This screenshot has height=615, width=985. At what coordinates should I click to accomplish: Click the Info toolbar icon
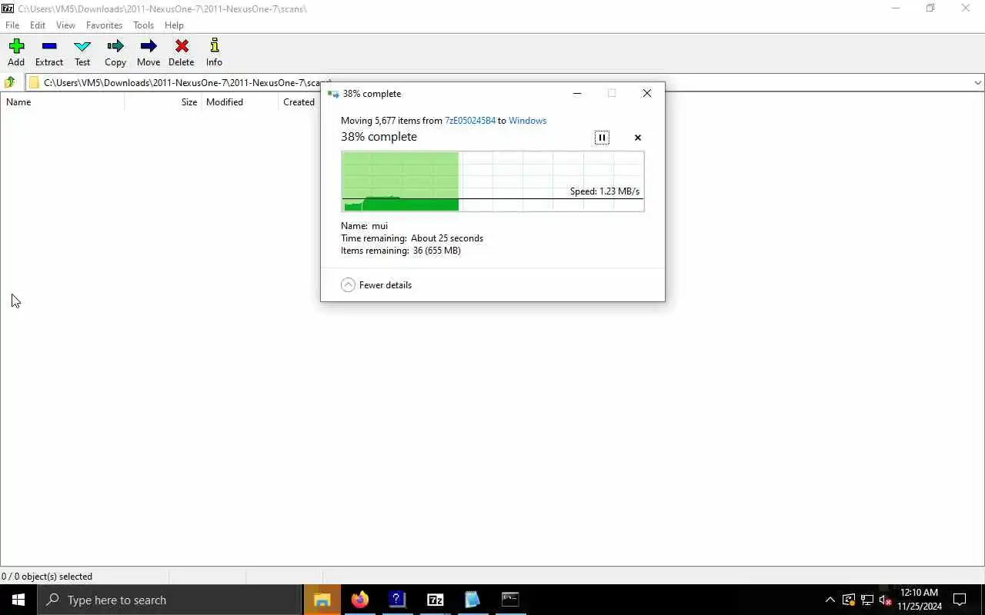[x=214, y=52]
